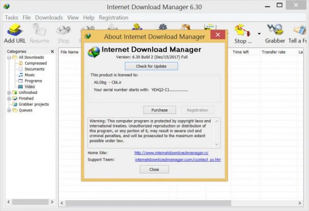The height and width of the screenshot is (211, 309).
Task: Expand the Queues tree node
Action: pos(9,110)
